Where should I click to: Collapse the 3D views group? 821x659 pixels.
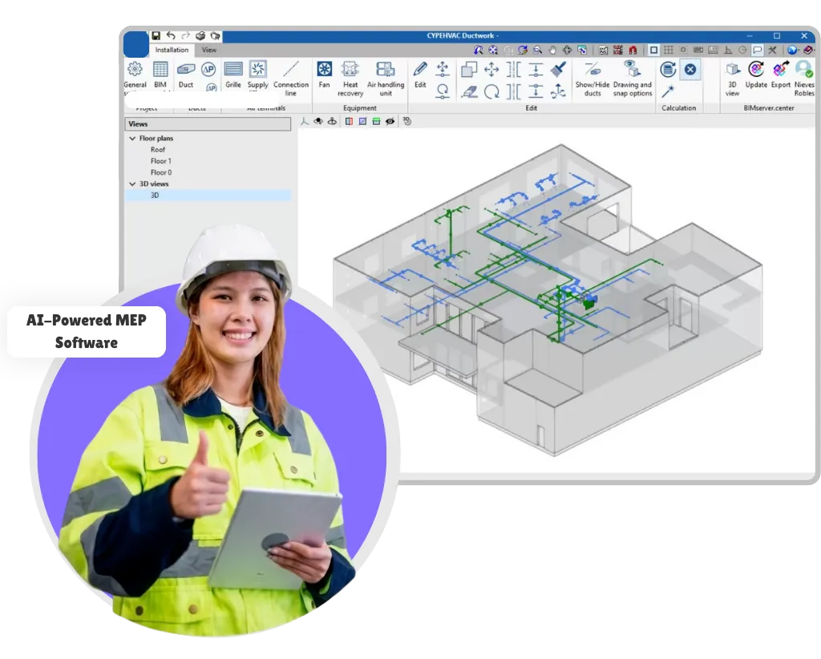coord(133,184)
